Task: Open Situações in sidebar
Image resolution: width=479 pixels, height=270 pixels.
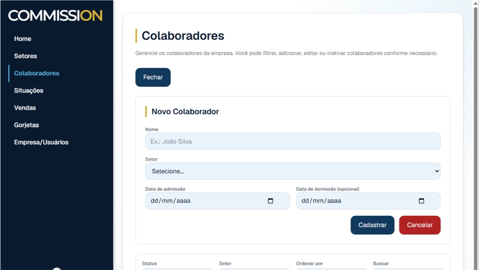Action: click(x=29, y=90)
